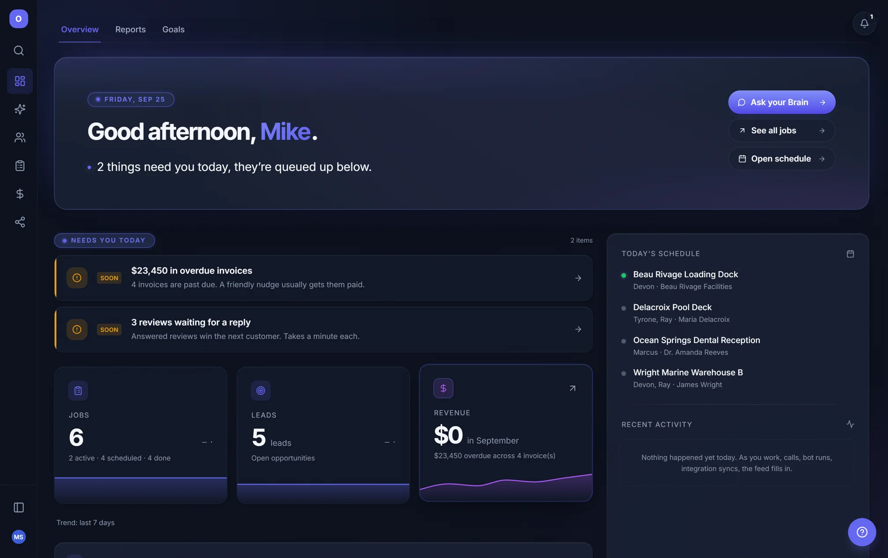Image resolution: width=888 pixels, height=558 pixels.
Task: Click the 'Trend: last 7 days' label
Action: (x=85, y=523)
